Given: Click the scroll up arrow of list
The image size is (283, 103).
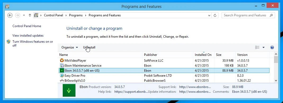Looking at the screenshot, I should click(x=276, y=54).
